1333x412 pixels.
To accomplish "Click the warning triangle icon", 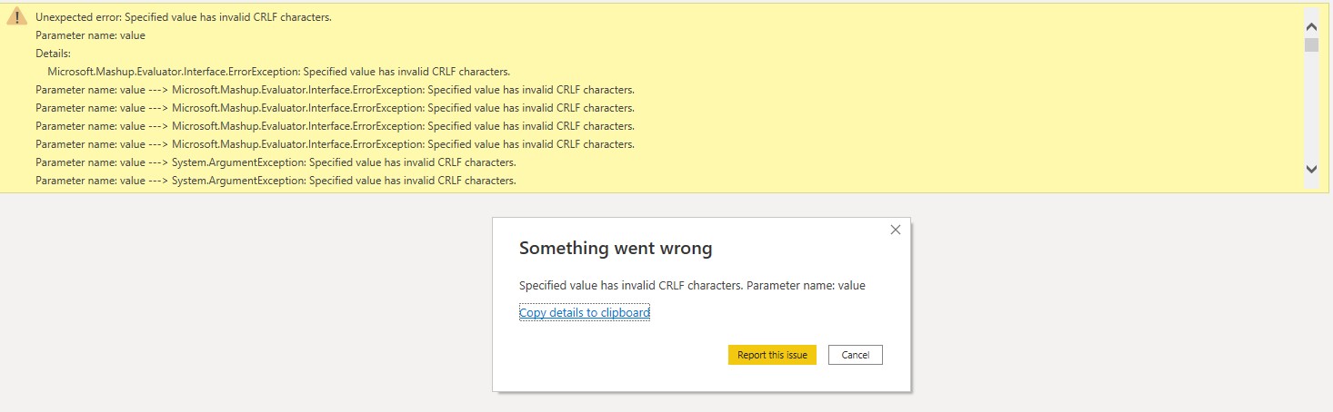I will (16, 17).
